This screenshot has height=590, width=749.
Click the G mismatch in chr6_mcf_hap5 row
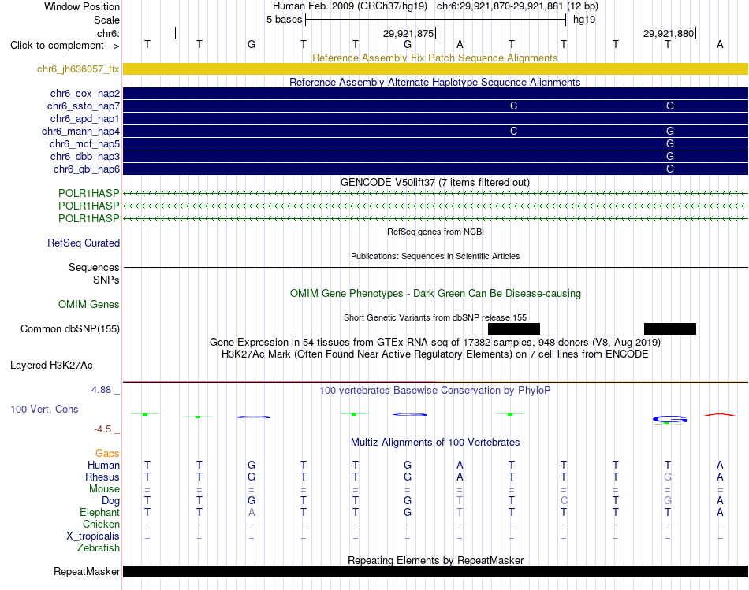pyautogui.click(x=669, y=143)
